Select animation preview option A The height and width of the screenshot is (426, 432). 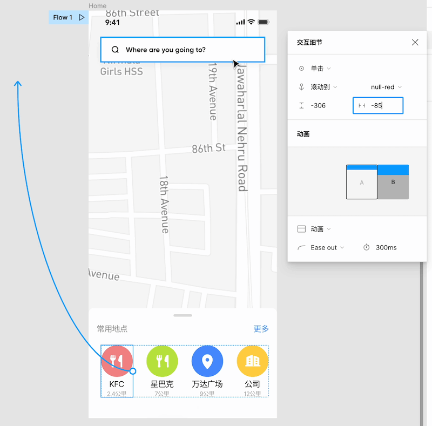[362, 182]
